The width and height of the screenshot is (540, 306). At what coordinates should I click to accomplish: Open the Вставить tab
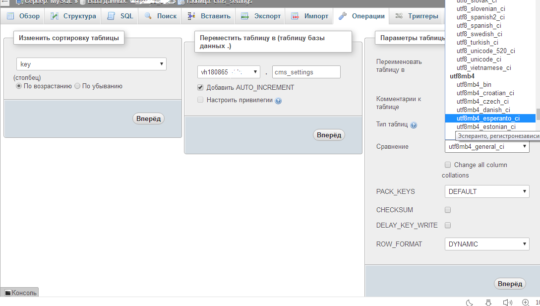208,16
